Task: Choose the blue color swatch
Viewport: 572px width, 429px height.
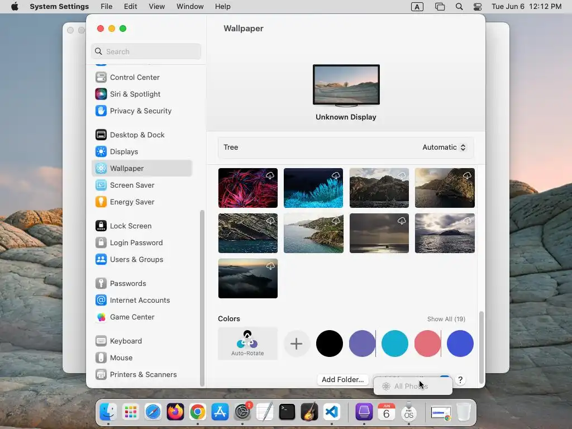Action: pyautogui.click(x=460, y=344)
